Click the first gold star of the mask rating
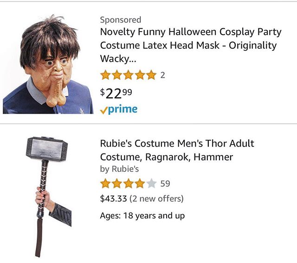Viewport: 297px width, 263px height. [106, 75]
